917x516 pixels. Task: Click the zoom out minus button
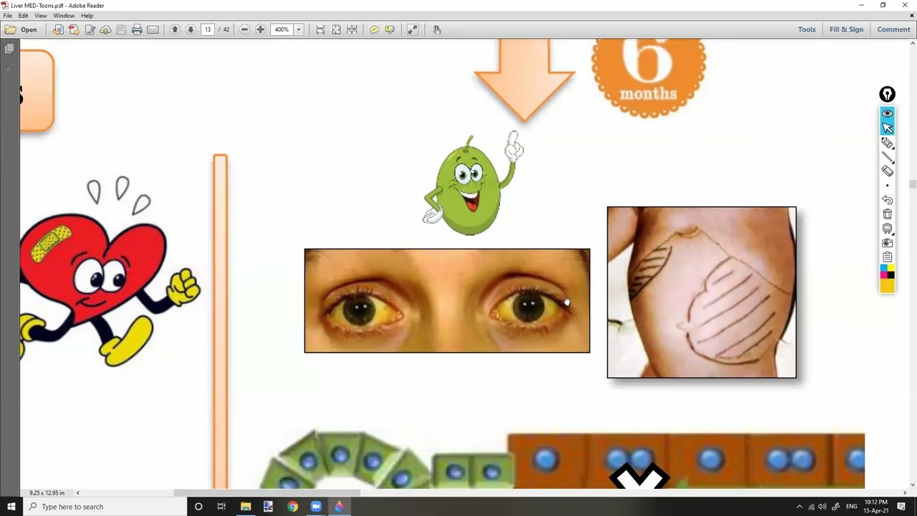coord(244,29)
